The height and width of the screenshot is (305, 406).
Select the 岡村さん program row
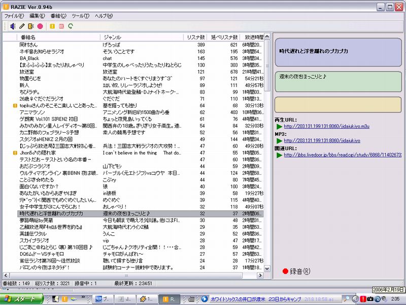tap(29, 45)
